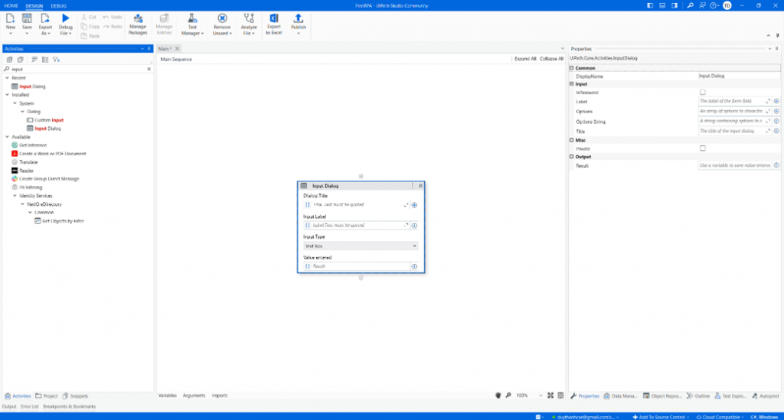Screen dimensions: 784x420
Task: Toggle the IsPassword checkbox
Action: [x=703, y=93]
